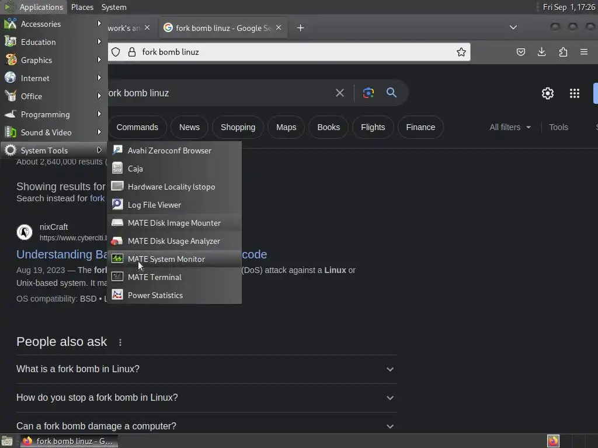Click the MATE Terminal screen icon

coord(117,276)
